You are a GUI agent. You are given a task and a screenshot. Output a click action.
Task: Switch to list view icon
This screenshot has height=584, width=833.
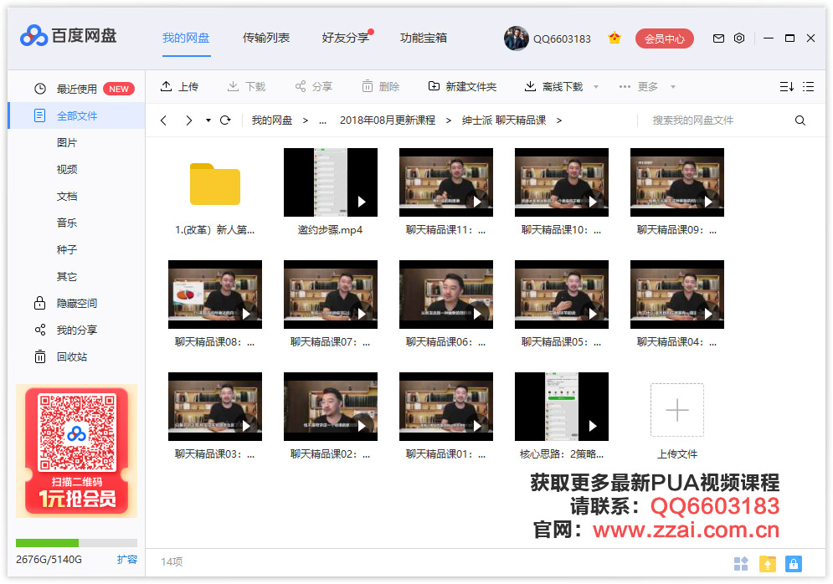coord(809,86)
